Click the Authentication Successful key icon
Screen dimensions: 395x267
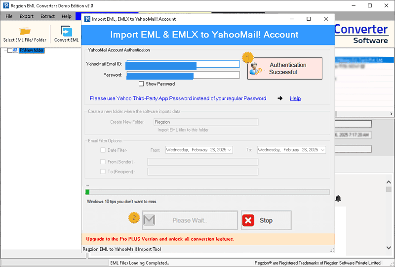[255, 69]
